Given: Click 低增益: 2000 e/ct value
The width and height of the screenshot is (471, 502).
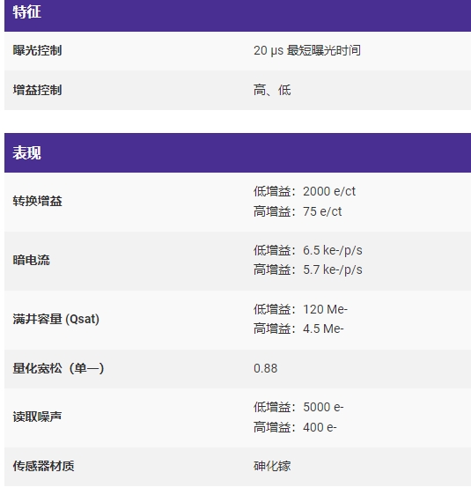Looking at the screenshot, I should click(x=305, y=191).
